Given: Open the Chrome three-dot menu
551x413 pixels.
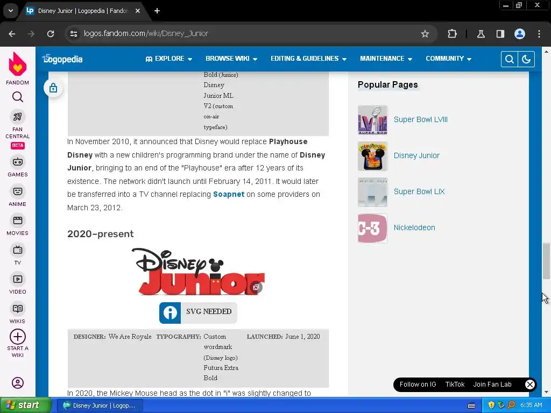Looking at the screenshot, I should (539, 34).
